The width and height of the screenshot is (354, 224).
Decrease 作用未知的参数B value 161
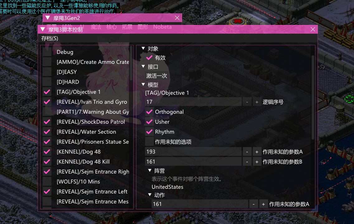pos(247,162)
